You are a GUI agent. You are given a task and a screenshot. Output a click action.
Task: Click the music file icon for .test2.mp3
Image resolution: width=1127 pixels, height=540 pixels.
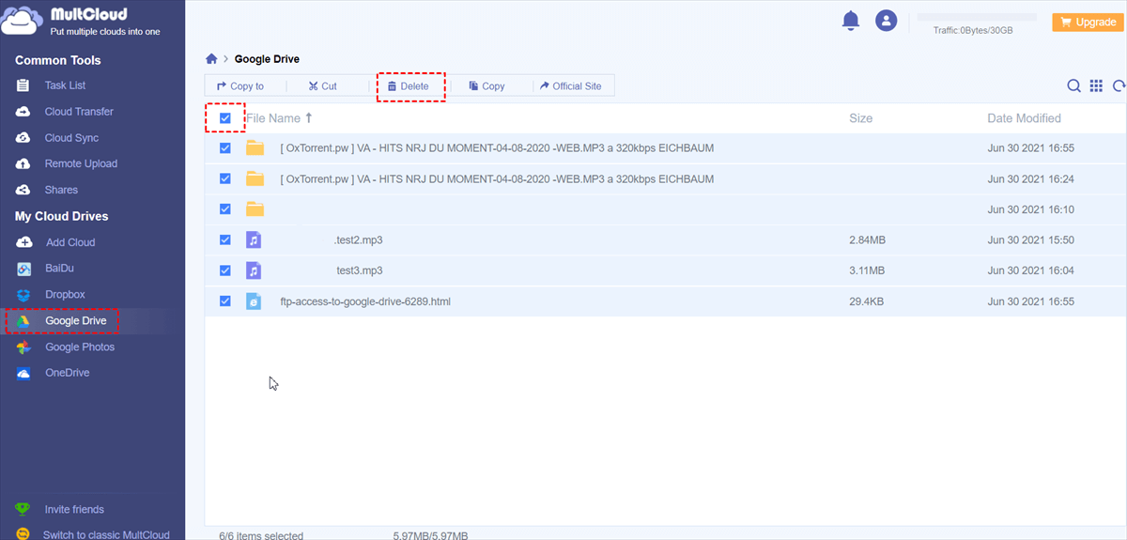[x=254, y=239]
